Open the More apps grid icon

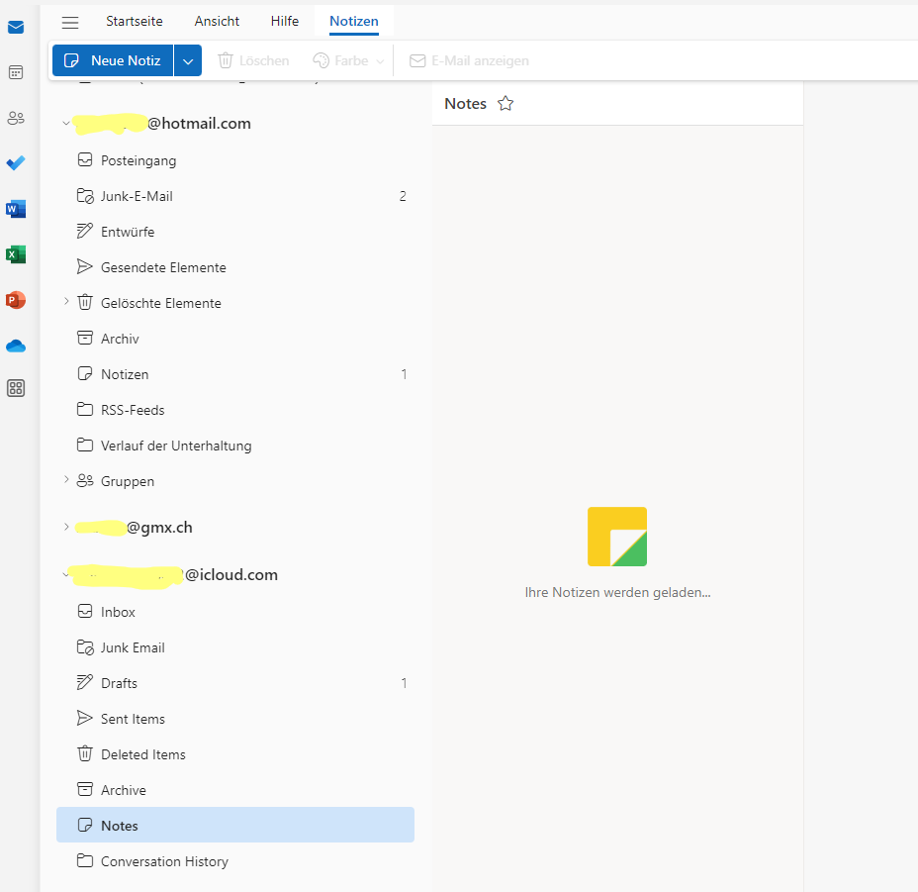point(16,388)
